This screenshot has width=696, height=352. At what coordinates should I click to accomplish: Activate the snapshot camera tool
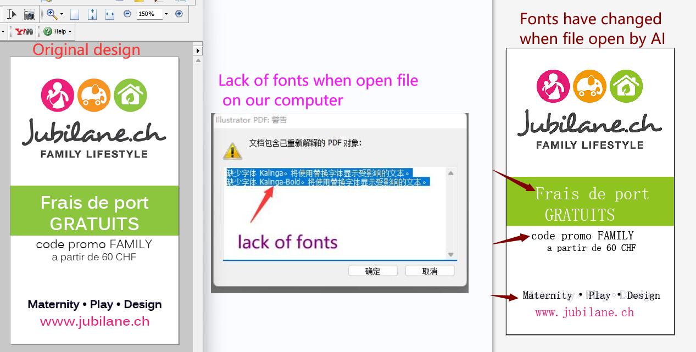coord(29,14)
